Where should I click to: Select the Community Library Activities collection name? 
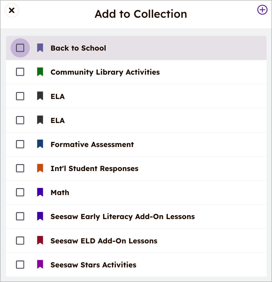pos(105,72)
